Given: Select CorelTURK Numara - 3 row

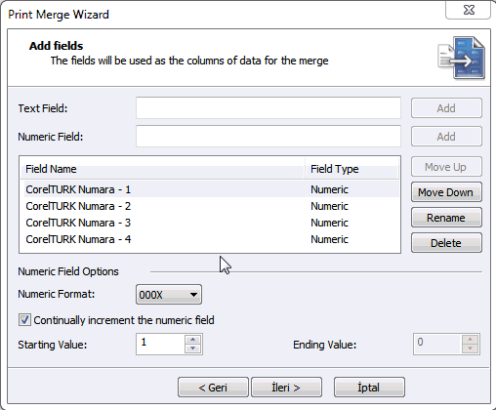Looking at the screenshot, I should click(x=212, y=223).
